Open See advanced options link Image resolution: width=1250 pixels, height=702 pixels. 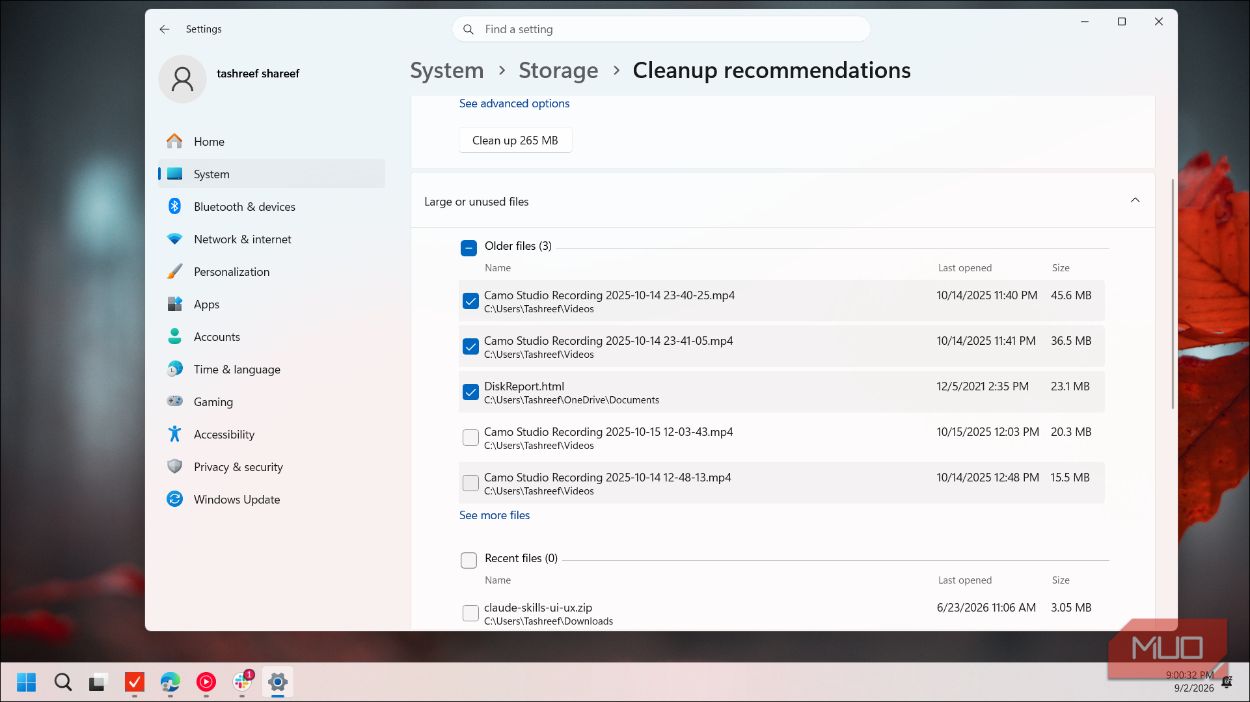point(514,103)
